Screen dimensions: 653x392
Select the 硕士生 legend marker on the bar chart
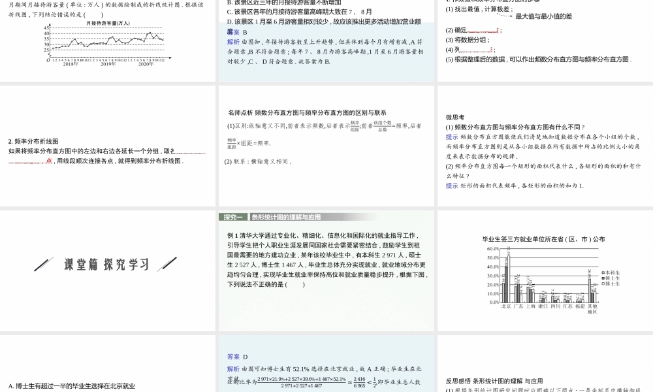(x=603, y=278)
